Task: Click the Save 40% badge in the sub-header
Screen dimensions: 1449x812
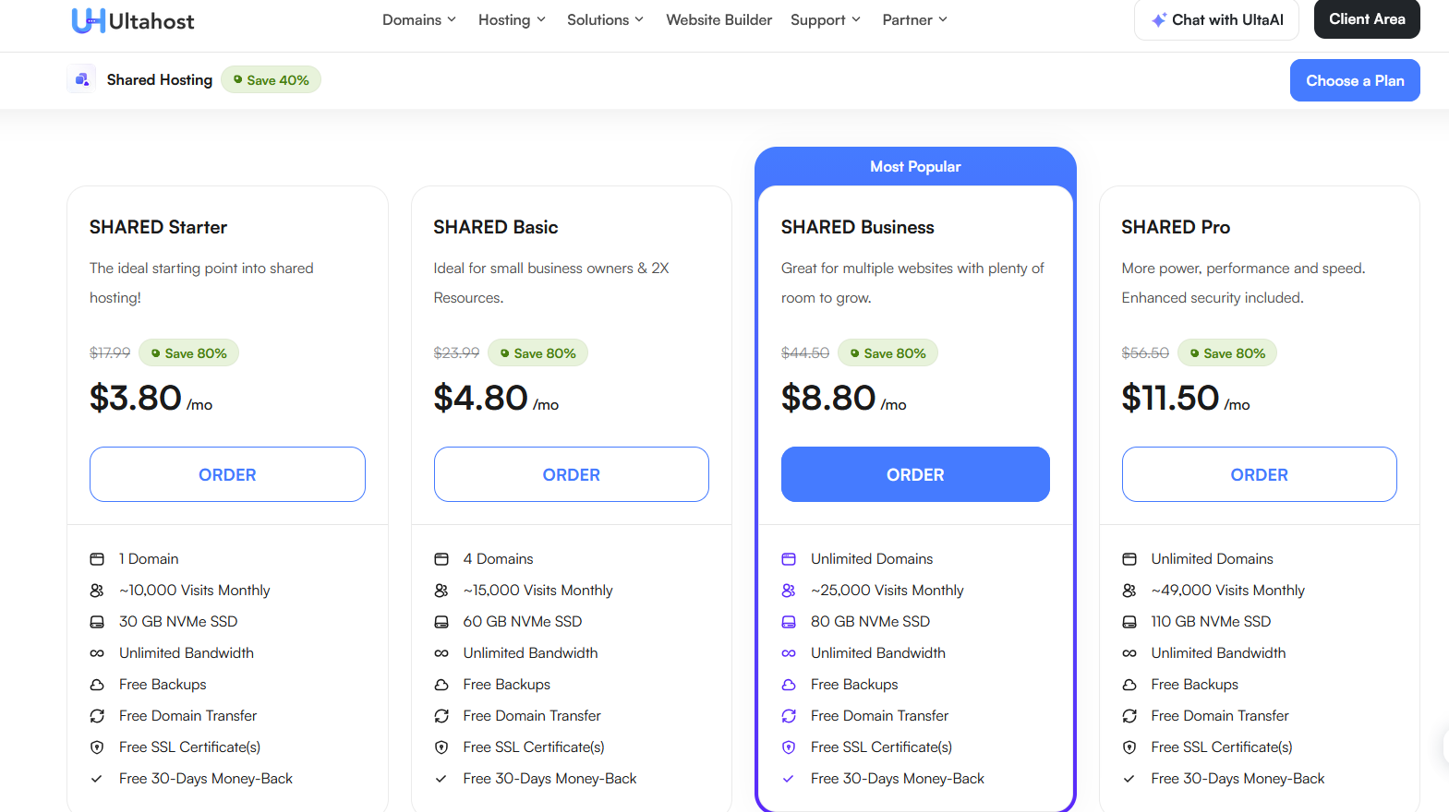Action: (271, 80)
